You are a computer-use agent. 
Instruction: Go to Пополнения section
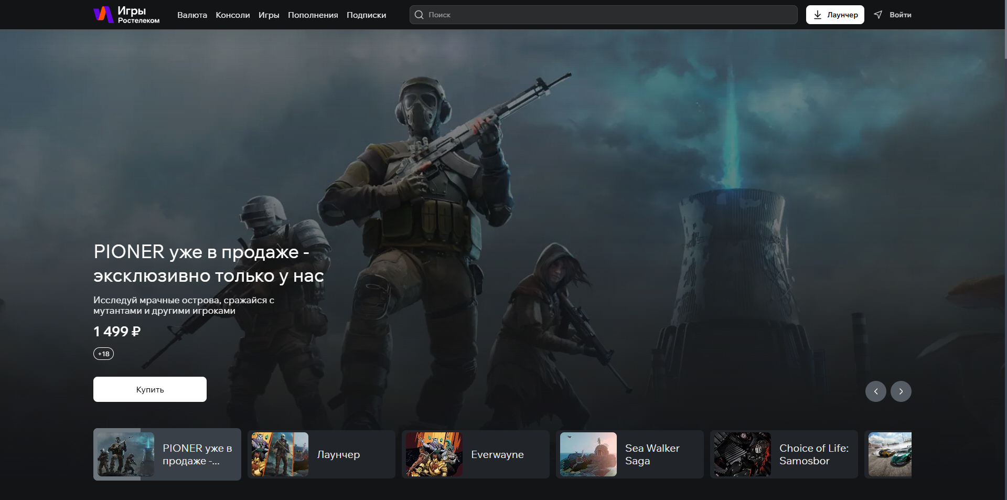click(x=313, y=15)
